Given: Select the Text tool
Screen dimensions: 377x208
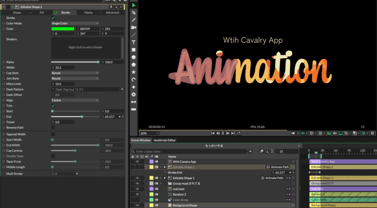Looking at the screenshot, I should pyautogui.click(x=134, y=42).
